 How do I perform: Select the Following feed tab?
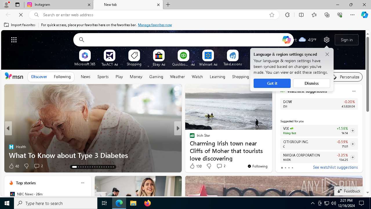click(62, 77)
